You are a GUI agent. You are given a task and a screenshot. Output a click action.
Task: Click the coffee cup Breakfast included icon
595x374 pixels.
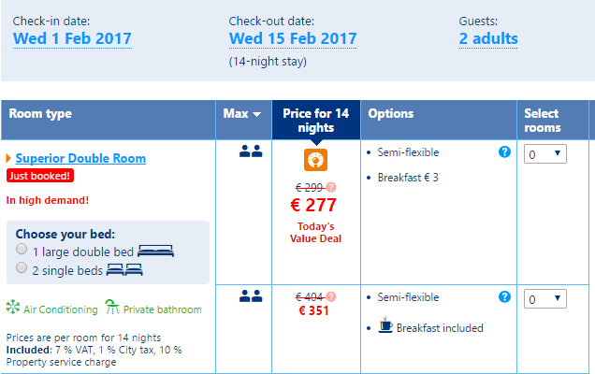(385, 327)
